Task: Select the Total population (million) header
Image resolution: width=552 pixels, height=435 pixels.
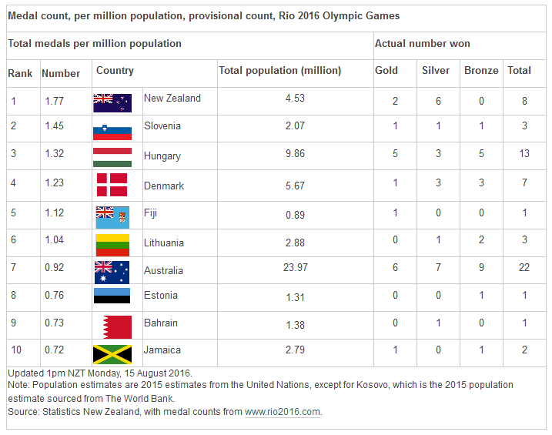Action: click(x=280, y=70)
